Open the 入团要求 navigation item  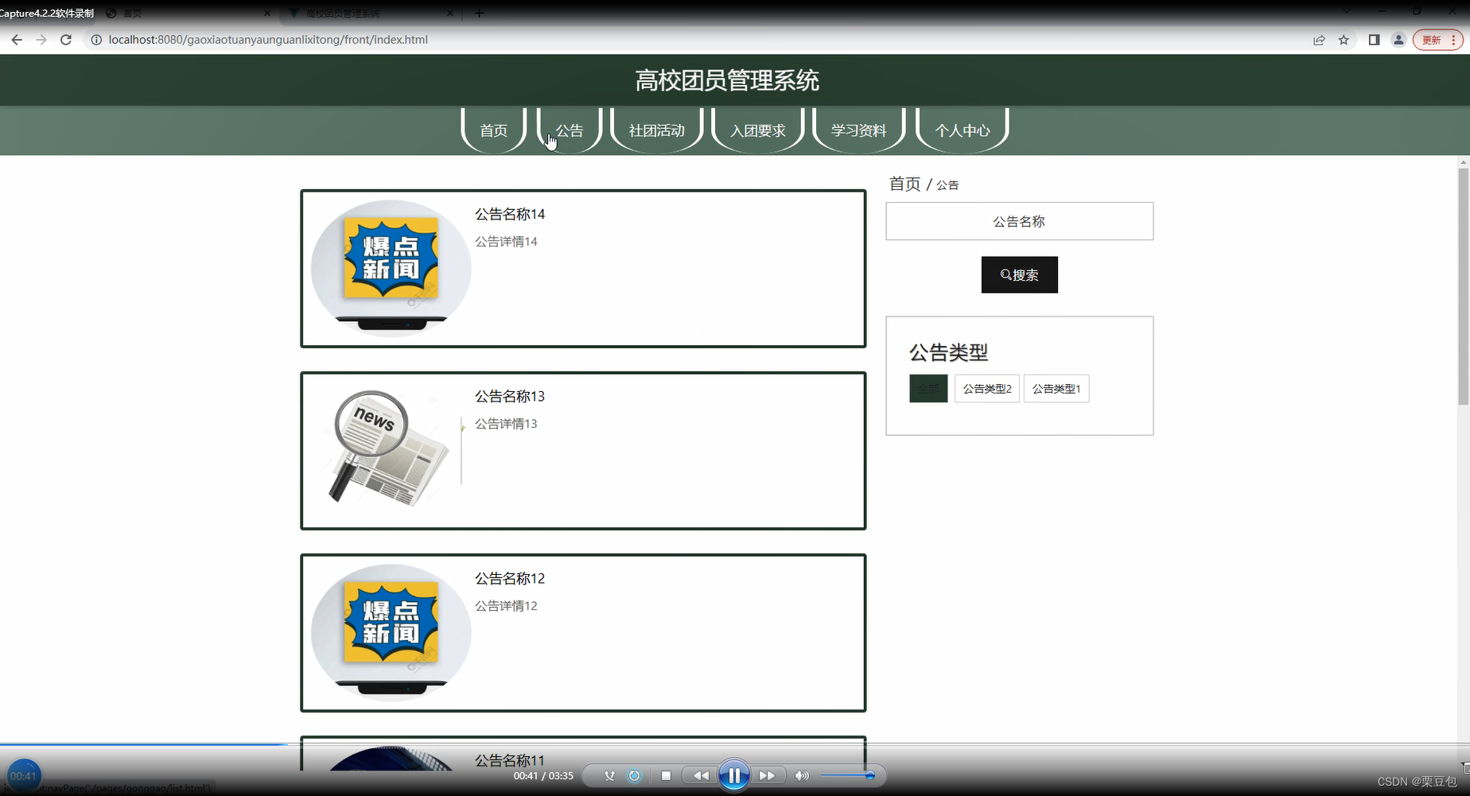758,130
